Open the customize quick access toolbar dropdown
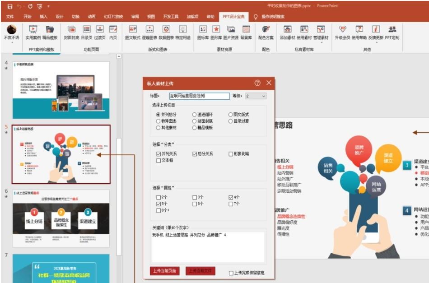 click(x=48, y=6)
